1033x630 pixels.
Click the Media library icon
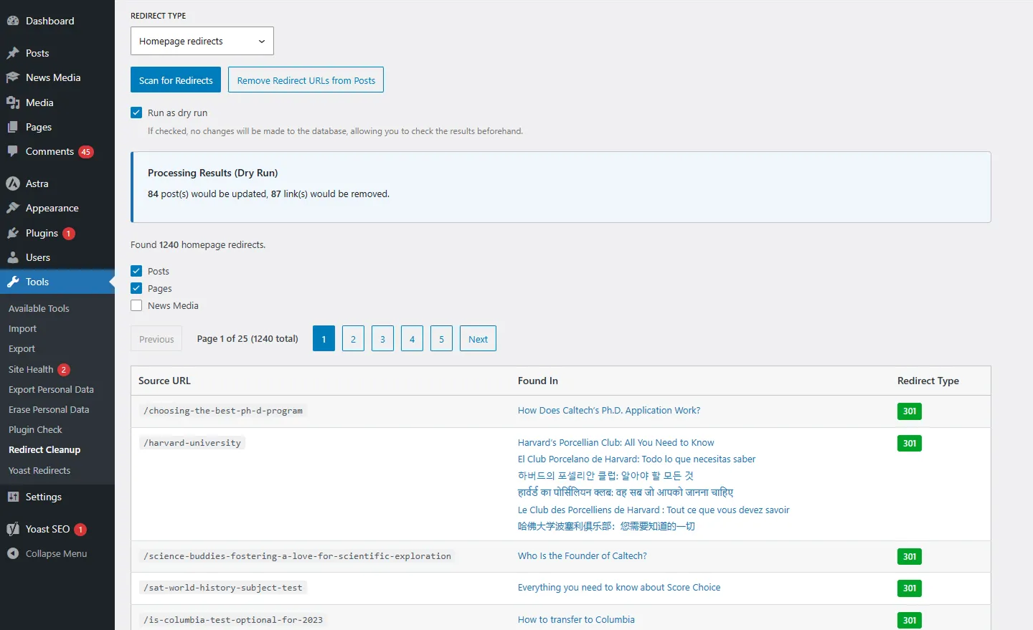point(13,102)
